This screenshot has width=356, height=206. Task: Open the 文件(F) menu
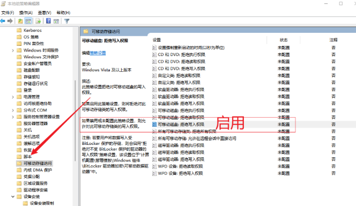pyautogui.click(x=8, y=12)
